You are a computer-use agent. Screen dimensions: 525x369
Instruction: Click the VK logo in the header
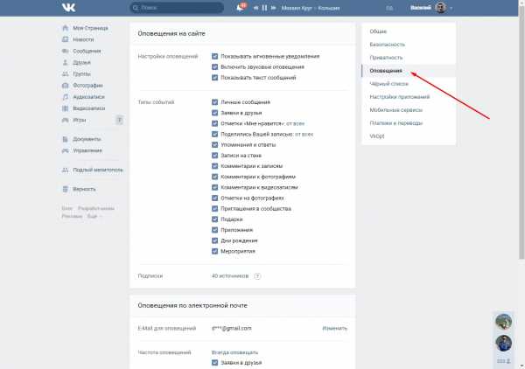click(69, 8)
